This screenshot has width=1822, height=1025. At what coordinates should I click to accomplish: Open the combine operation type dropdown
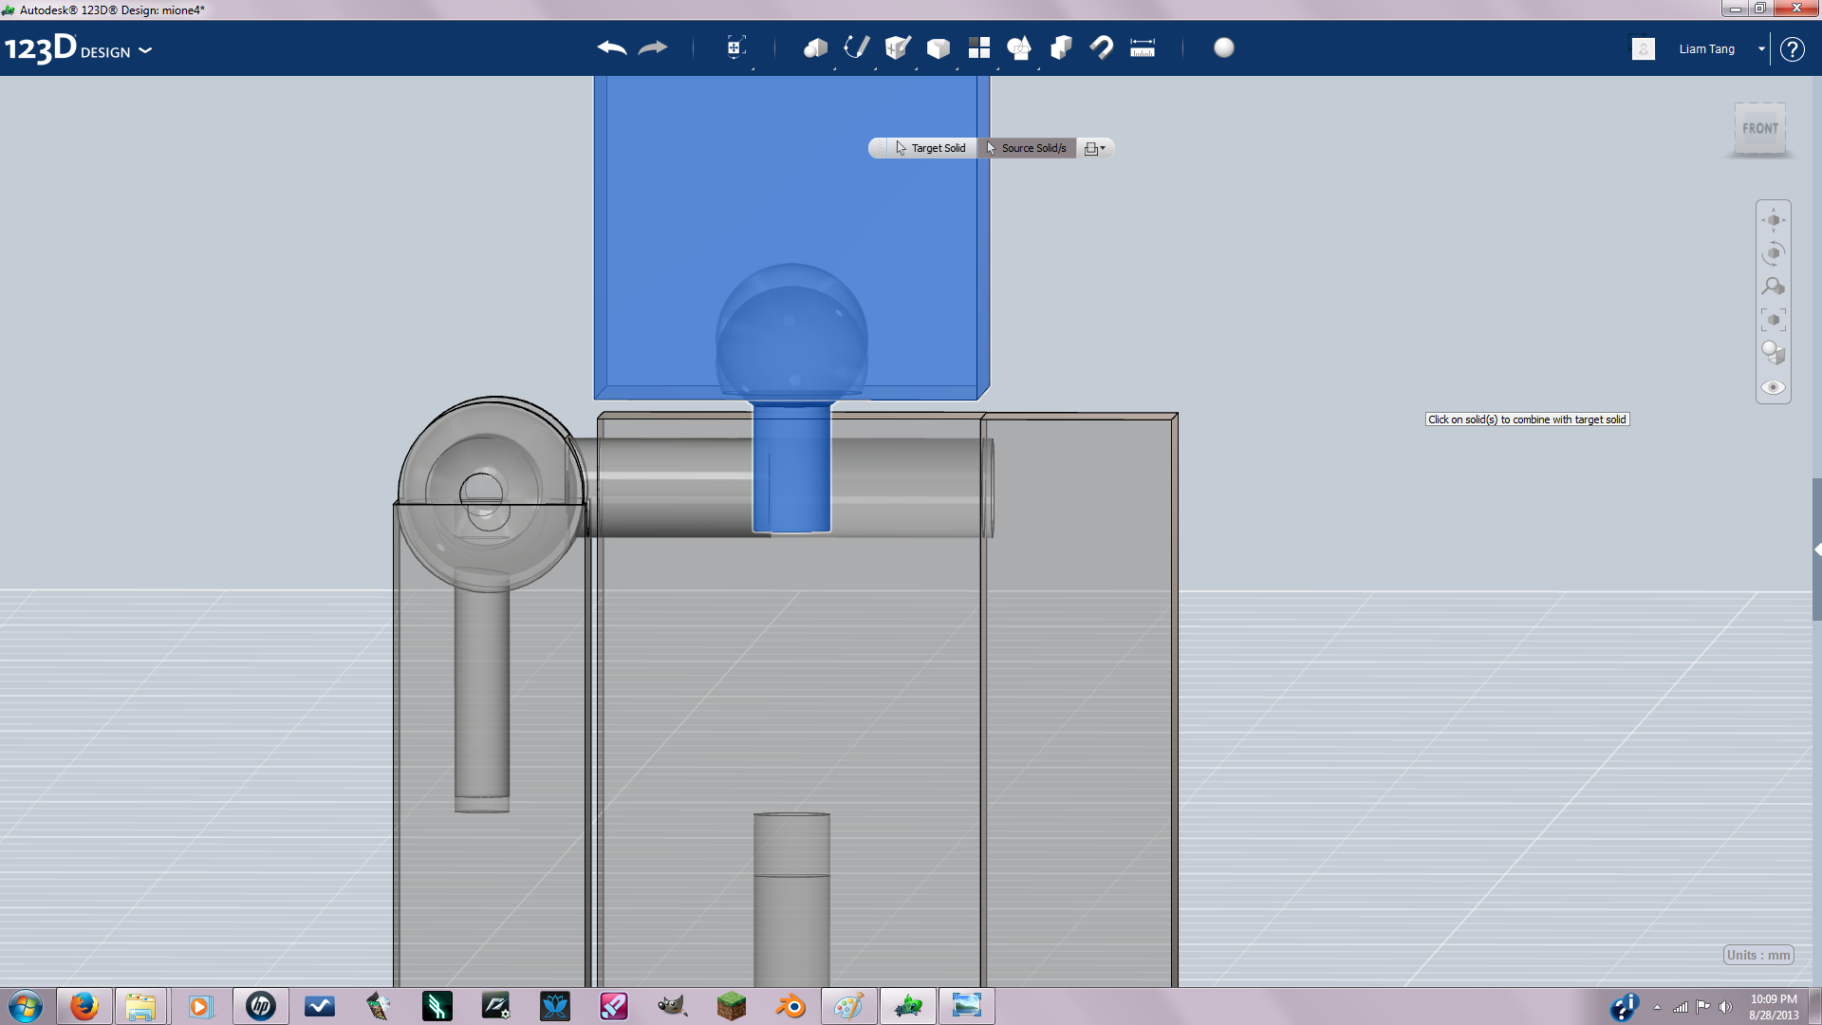[1094, 148]
